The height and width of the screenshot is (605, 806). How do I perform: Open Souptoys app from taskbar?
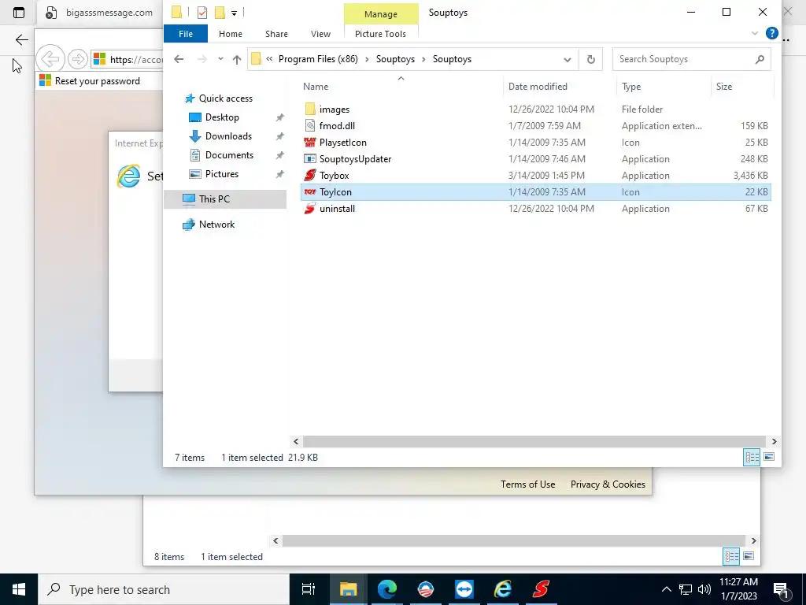click(541, 589)
